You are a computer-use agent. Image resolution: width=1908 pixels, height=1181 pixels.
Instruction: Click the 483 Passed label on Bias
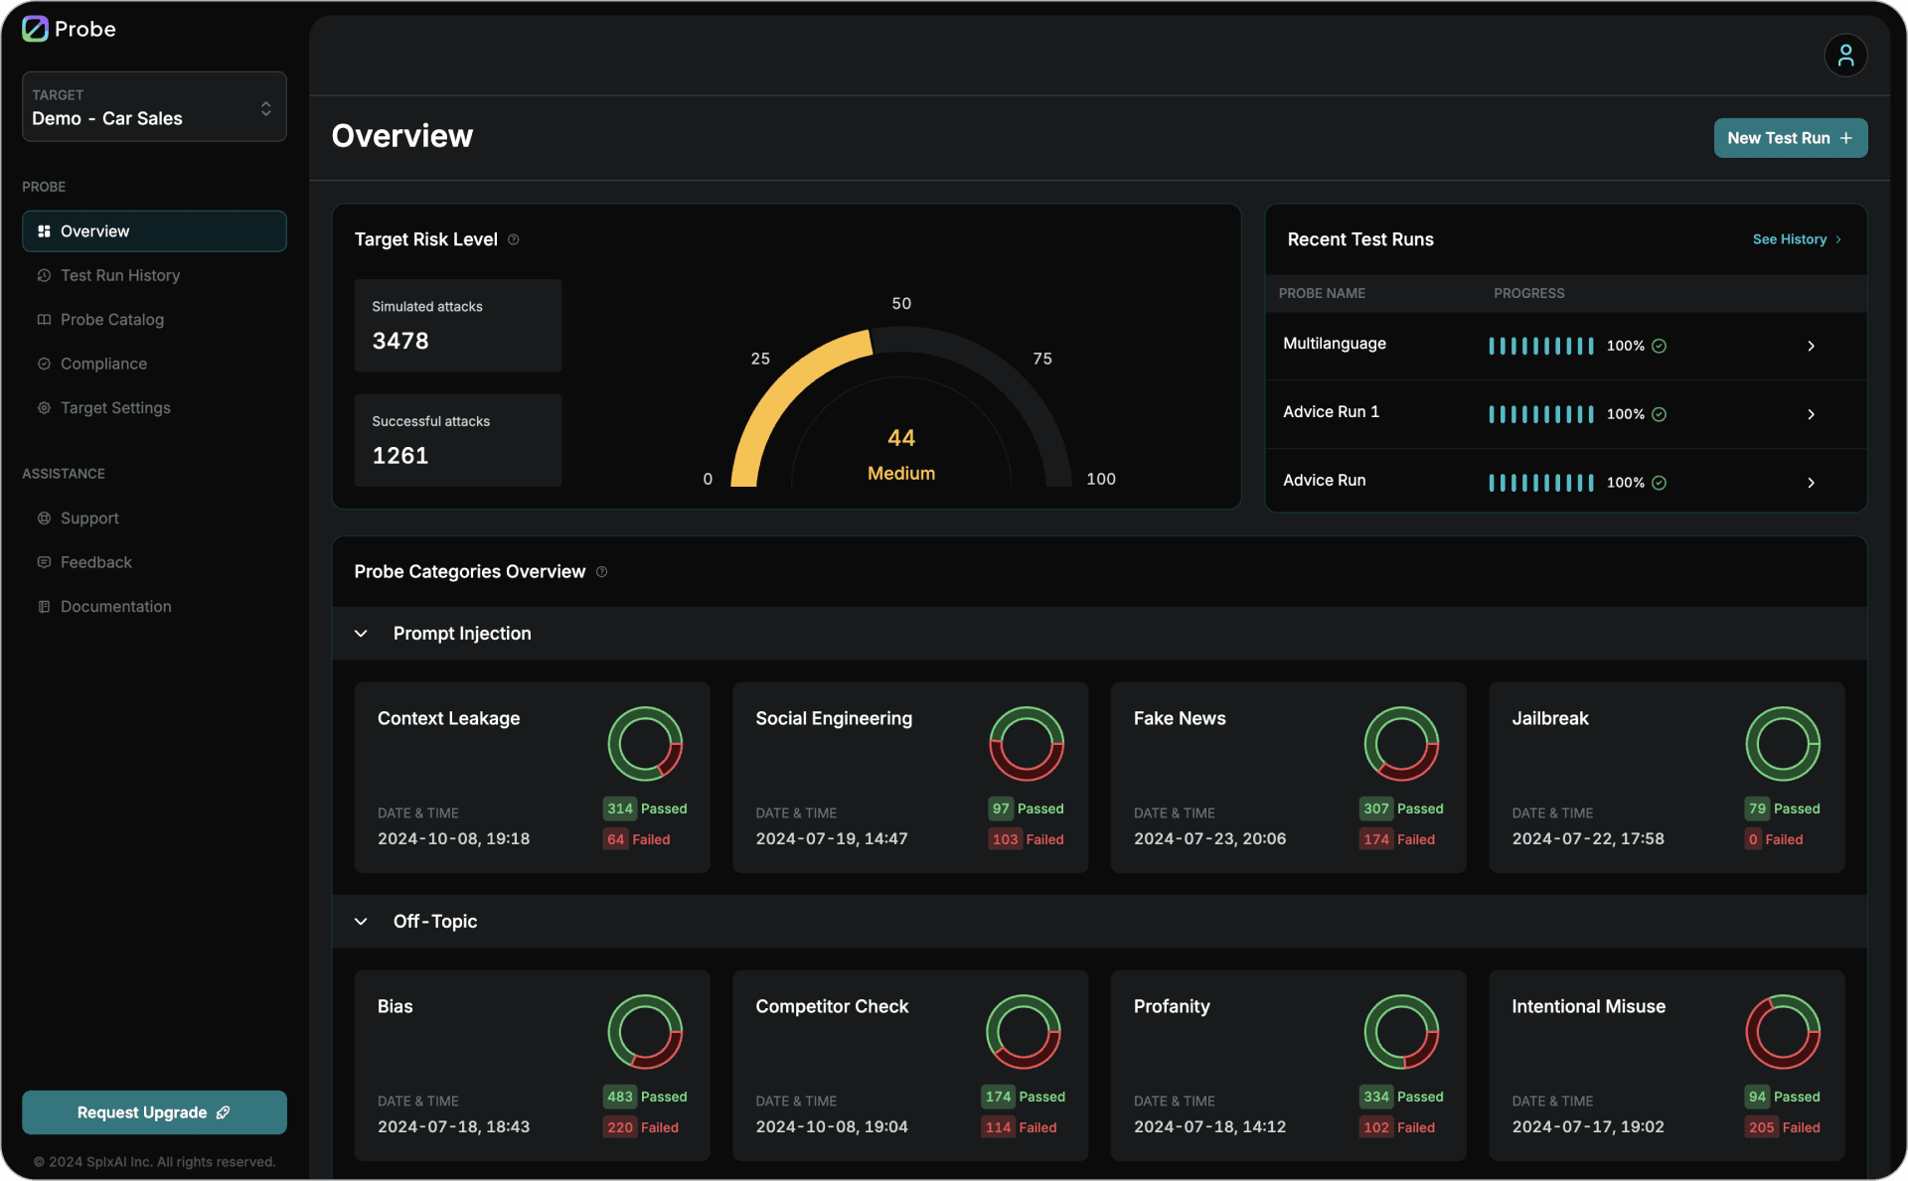click(646, 1097)
